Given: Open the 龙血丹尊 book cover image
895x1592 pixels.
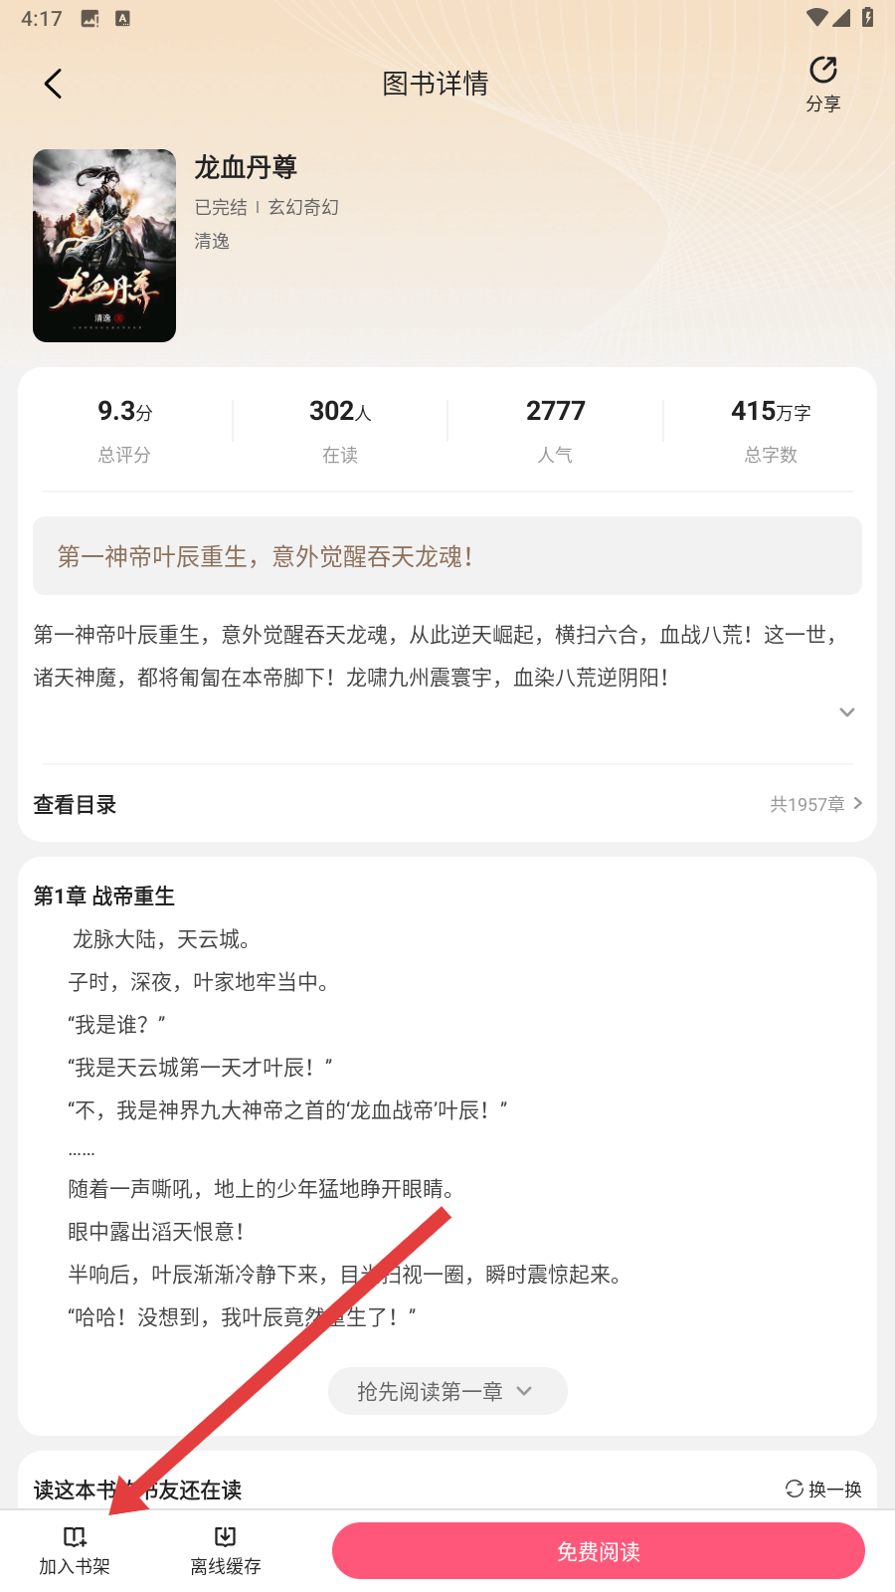Looking at the screenshot, I should [104, 246].
